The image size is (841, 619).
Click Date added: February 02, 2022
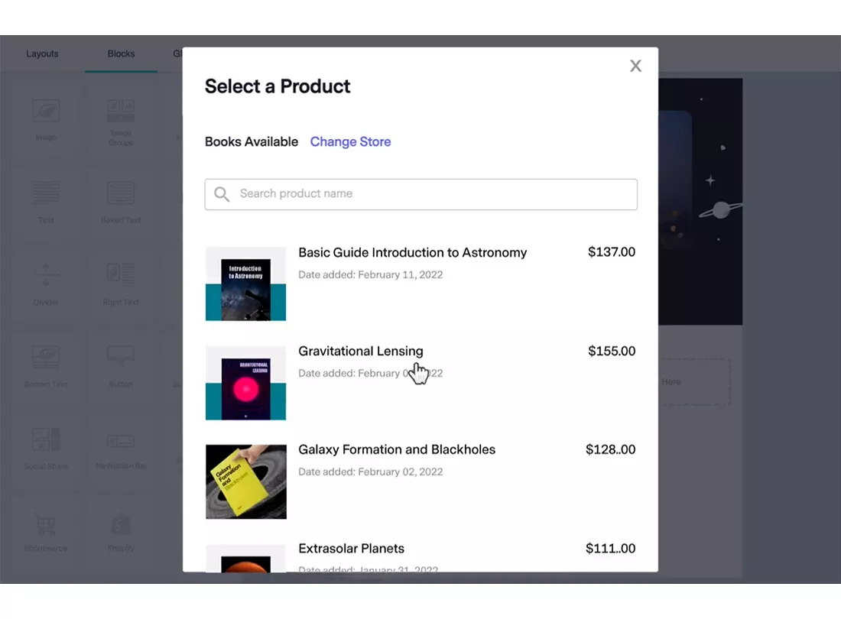point(371,472)
